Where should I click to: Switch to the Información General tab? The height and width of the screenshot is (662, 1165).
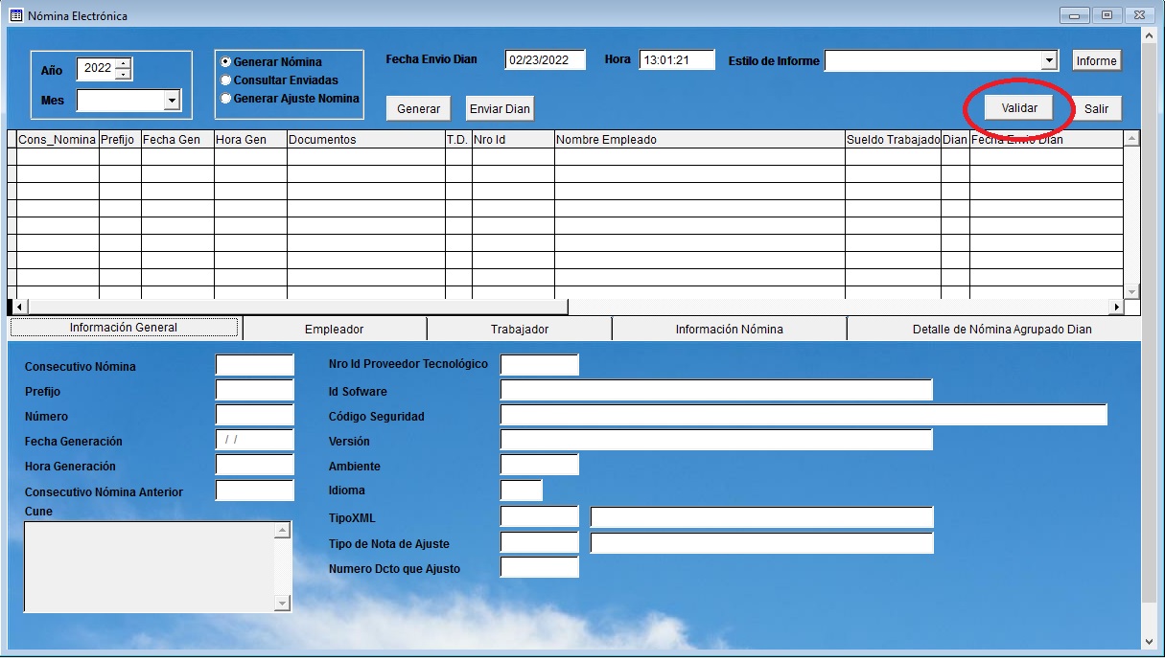(124, 328)
